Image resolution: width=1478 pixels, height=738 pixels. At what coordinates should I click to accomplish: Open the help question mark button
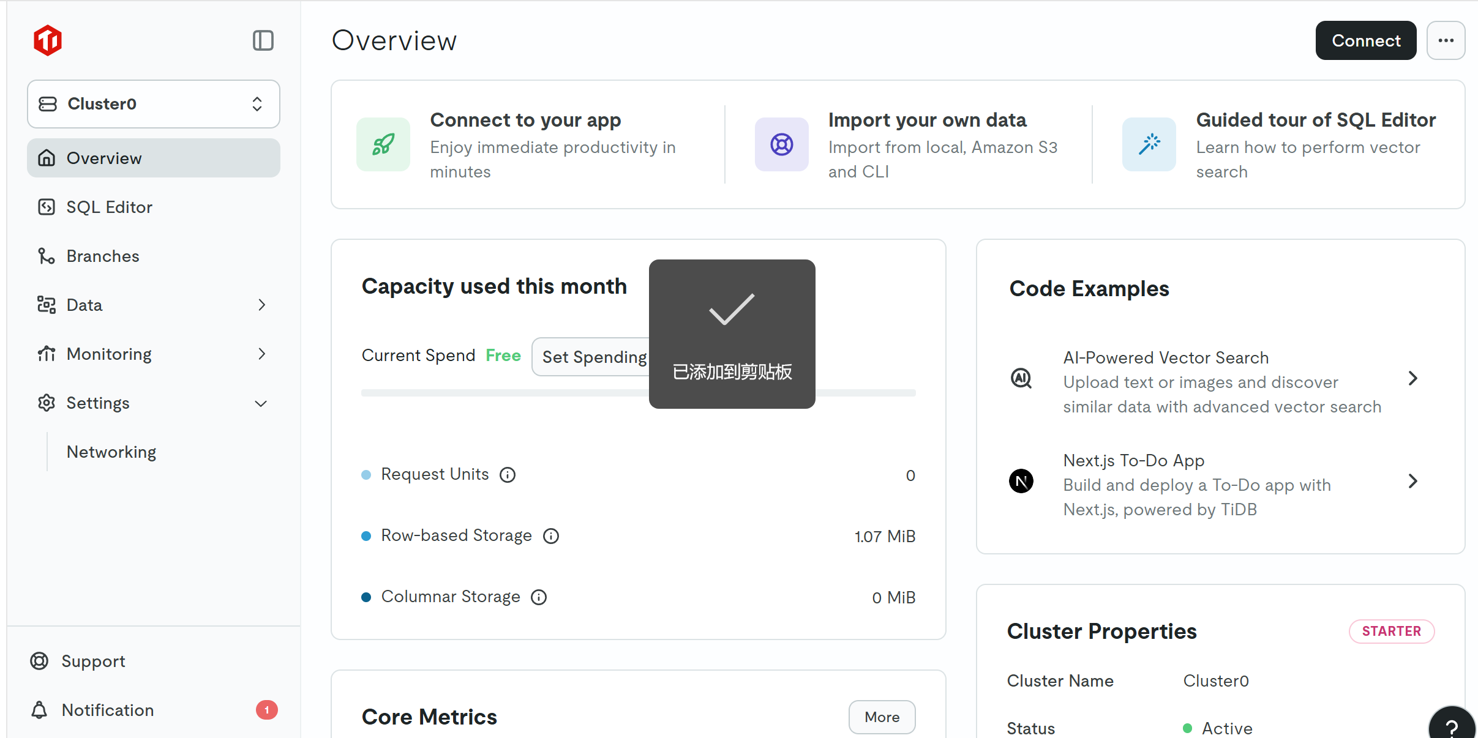1451,727
